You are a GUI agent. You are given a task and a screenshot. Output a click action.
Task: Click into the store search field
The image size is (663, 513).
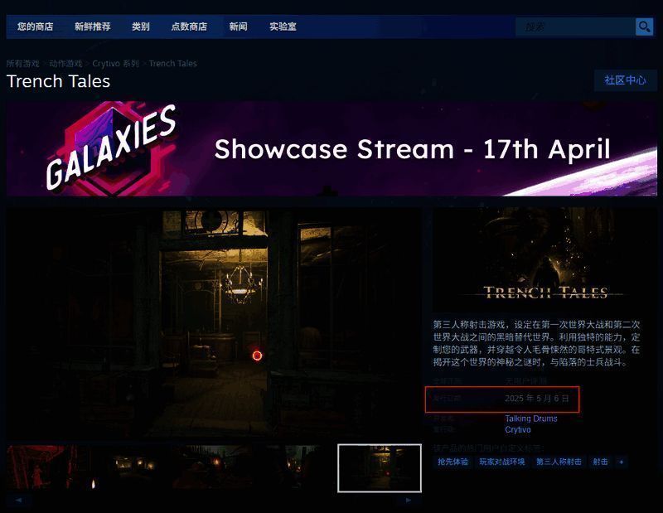[575, 27]
